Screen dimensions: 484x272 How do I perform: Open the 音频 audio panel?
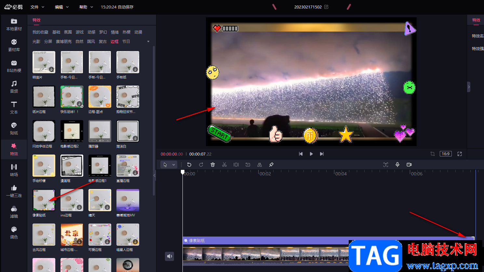[14, 87]
